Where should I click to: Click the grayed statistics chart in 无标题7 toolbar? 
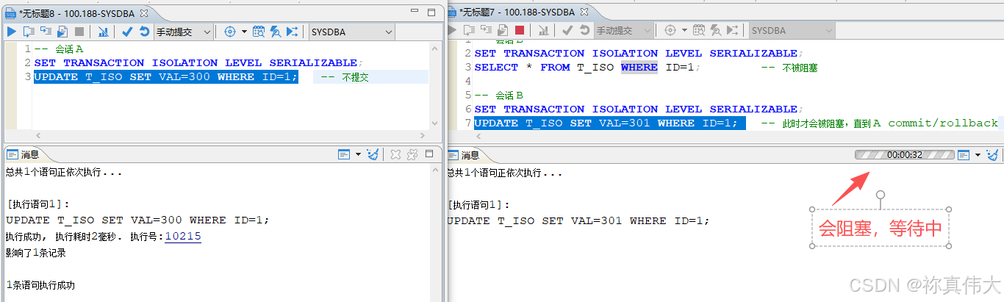click(x=543, y=31)
